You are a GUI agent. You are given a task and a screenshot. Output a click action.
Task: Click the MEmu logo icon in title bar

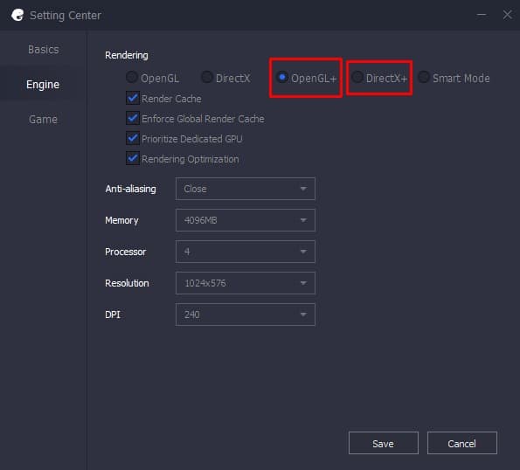click(x=17, y=15)
